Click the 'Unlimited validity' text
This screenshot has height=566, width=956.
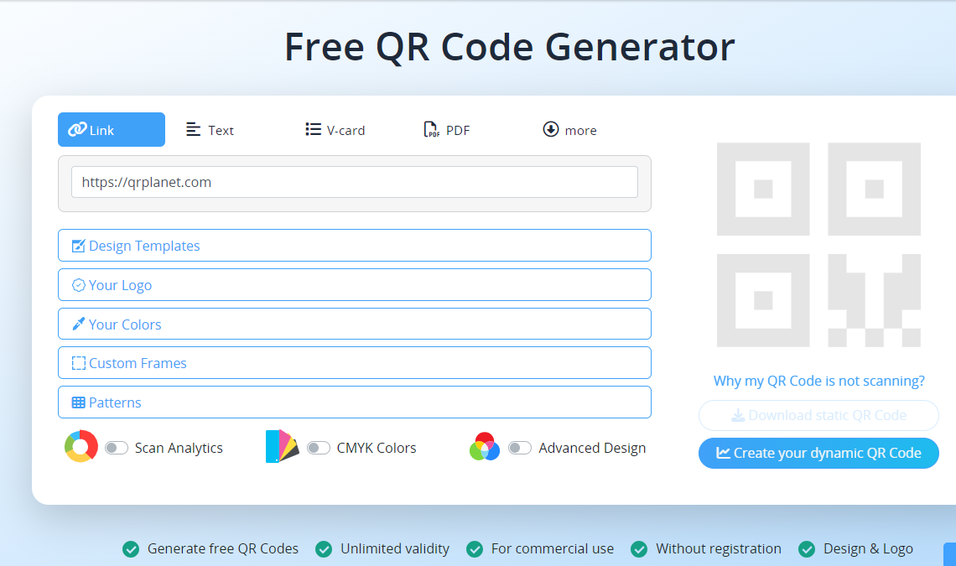394,549
